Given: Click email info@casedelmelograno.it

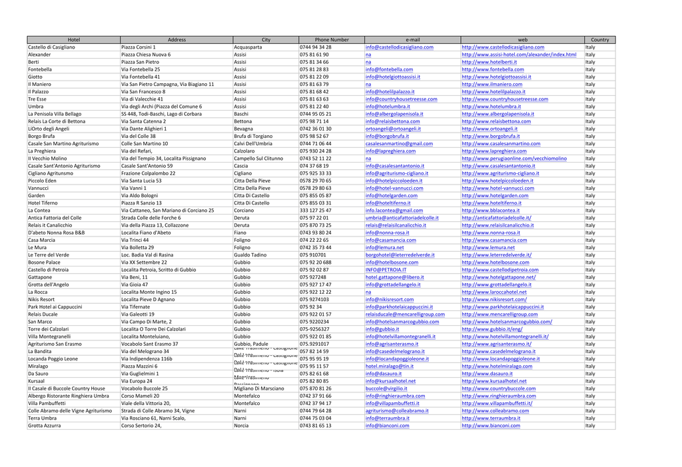Looking at the screenshot, I should [x=395, y=351].
